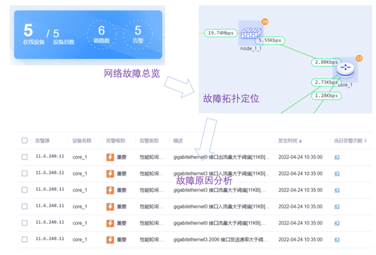
Task: Check the box for gigabitethernet0 接口流量 row
Action: coord(24,223)
